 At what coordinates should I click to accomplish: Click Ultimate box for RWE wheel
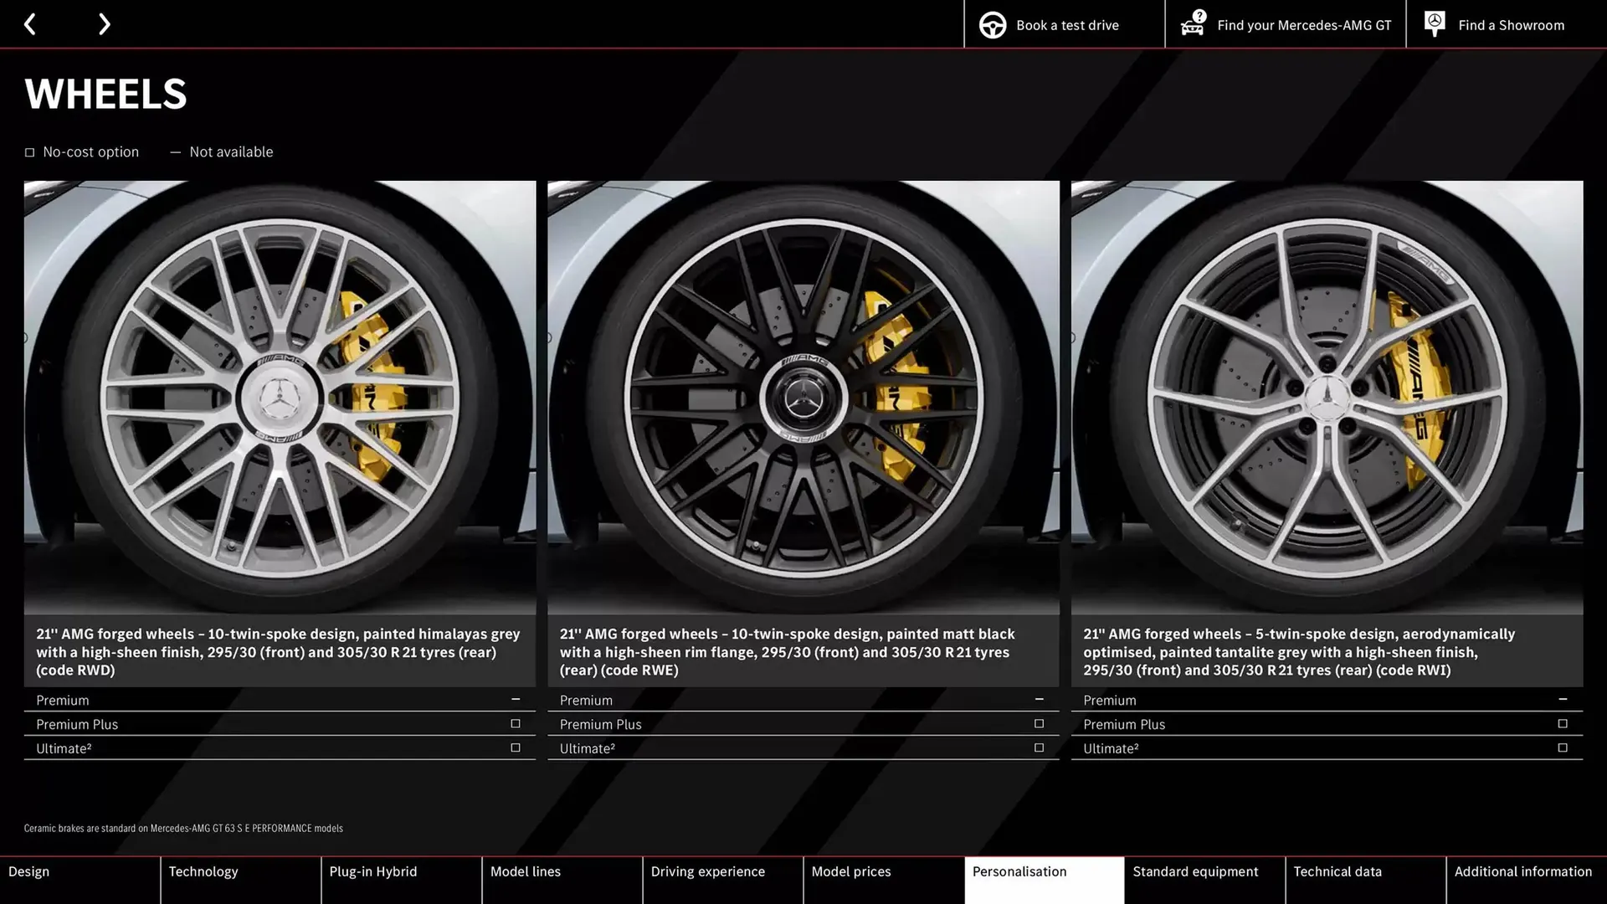[x=1039, y=748]
